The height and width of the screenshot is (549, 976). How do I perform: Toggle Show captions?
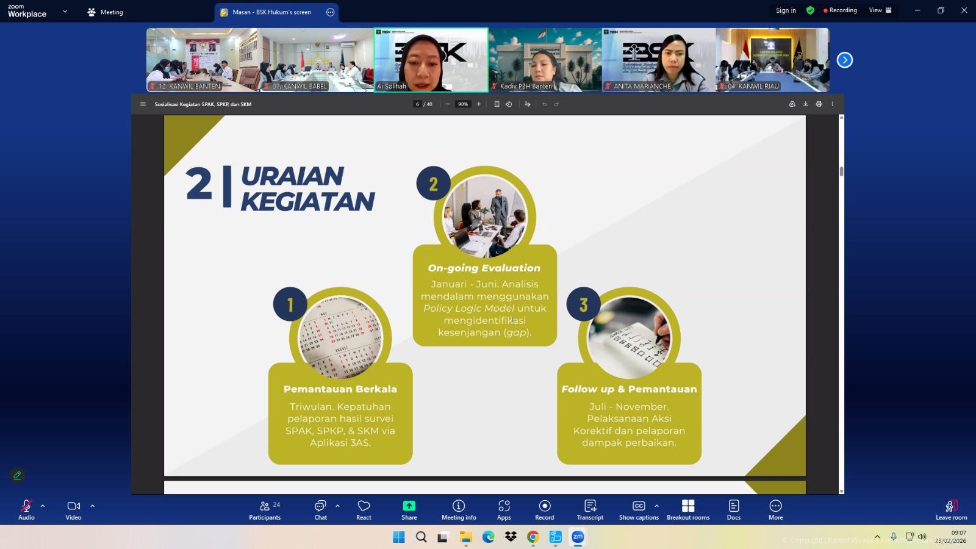[x=638, y=509]
